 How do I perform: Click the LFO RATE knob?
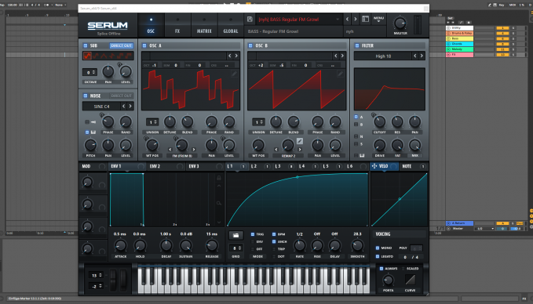[x=300, y=245]
